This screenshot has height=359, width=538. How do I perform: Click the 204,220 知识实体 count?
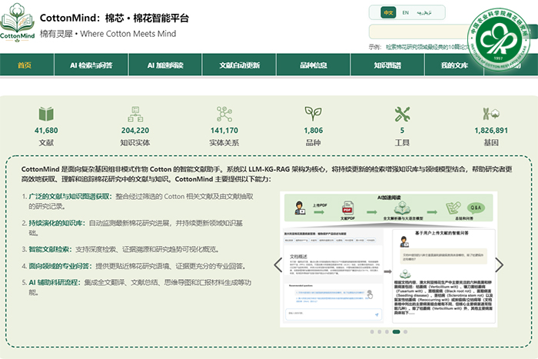point(135,131)
